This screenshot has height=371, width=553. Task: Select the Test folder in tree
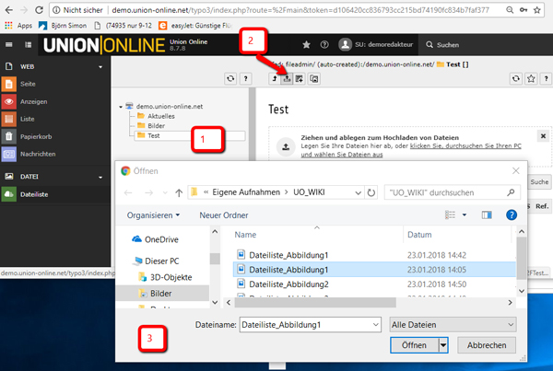154,135
